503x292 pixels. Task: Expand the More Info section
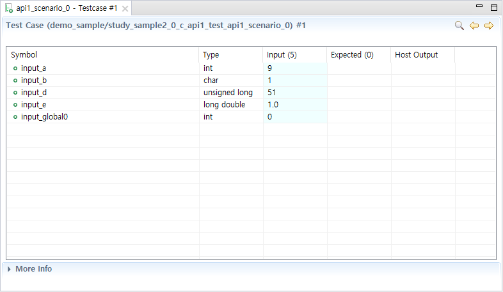click(9, 269)
